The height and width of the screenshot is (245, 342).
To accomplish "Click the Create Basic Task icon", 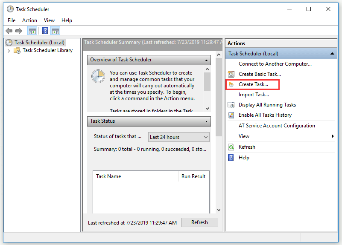I will [x=231, y=74].
